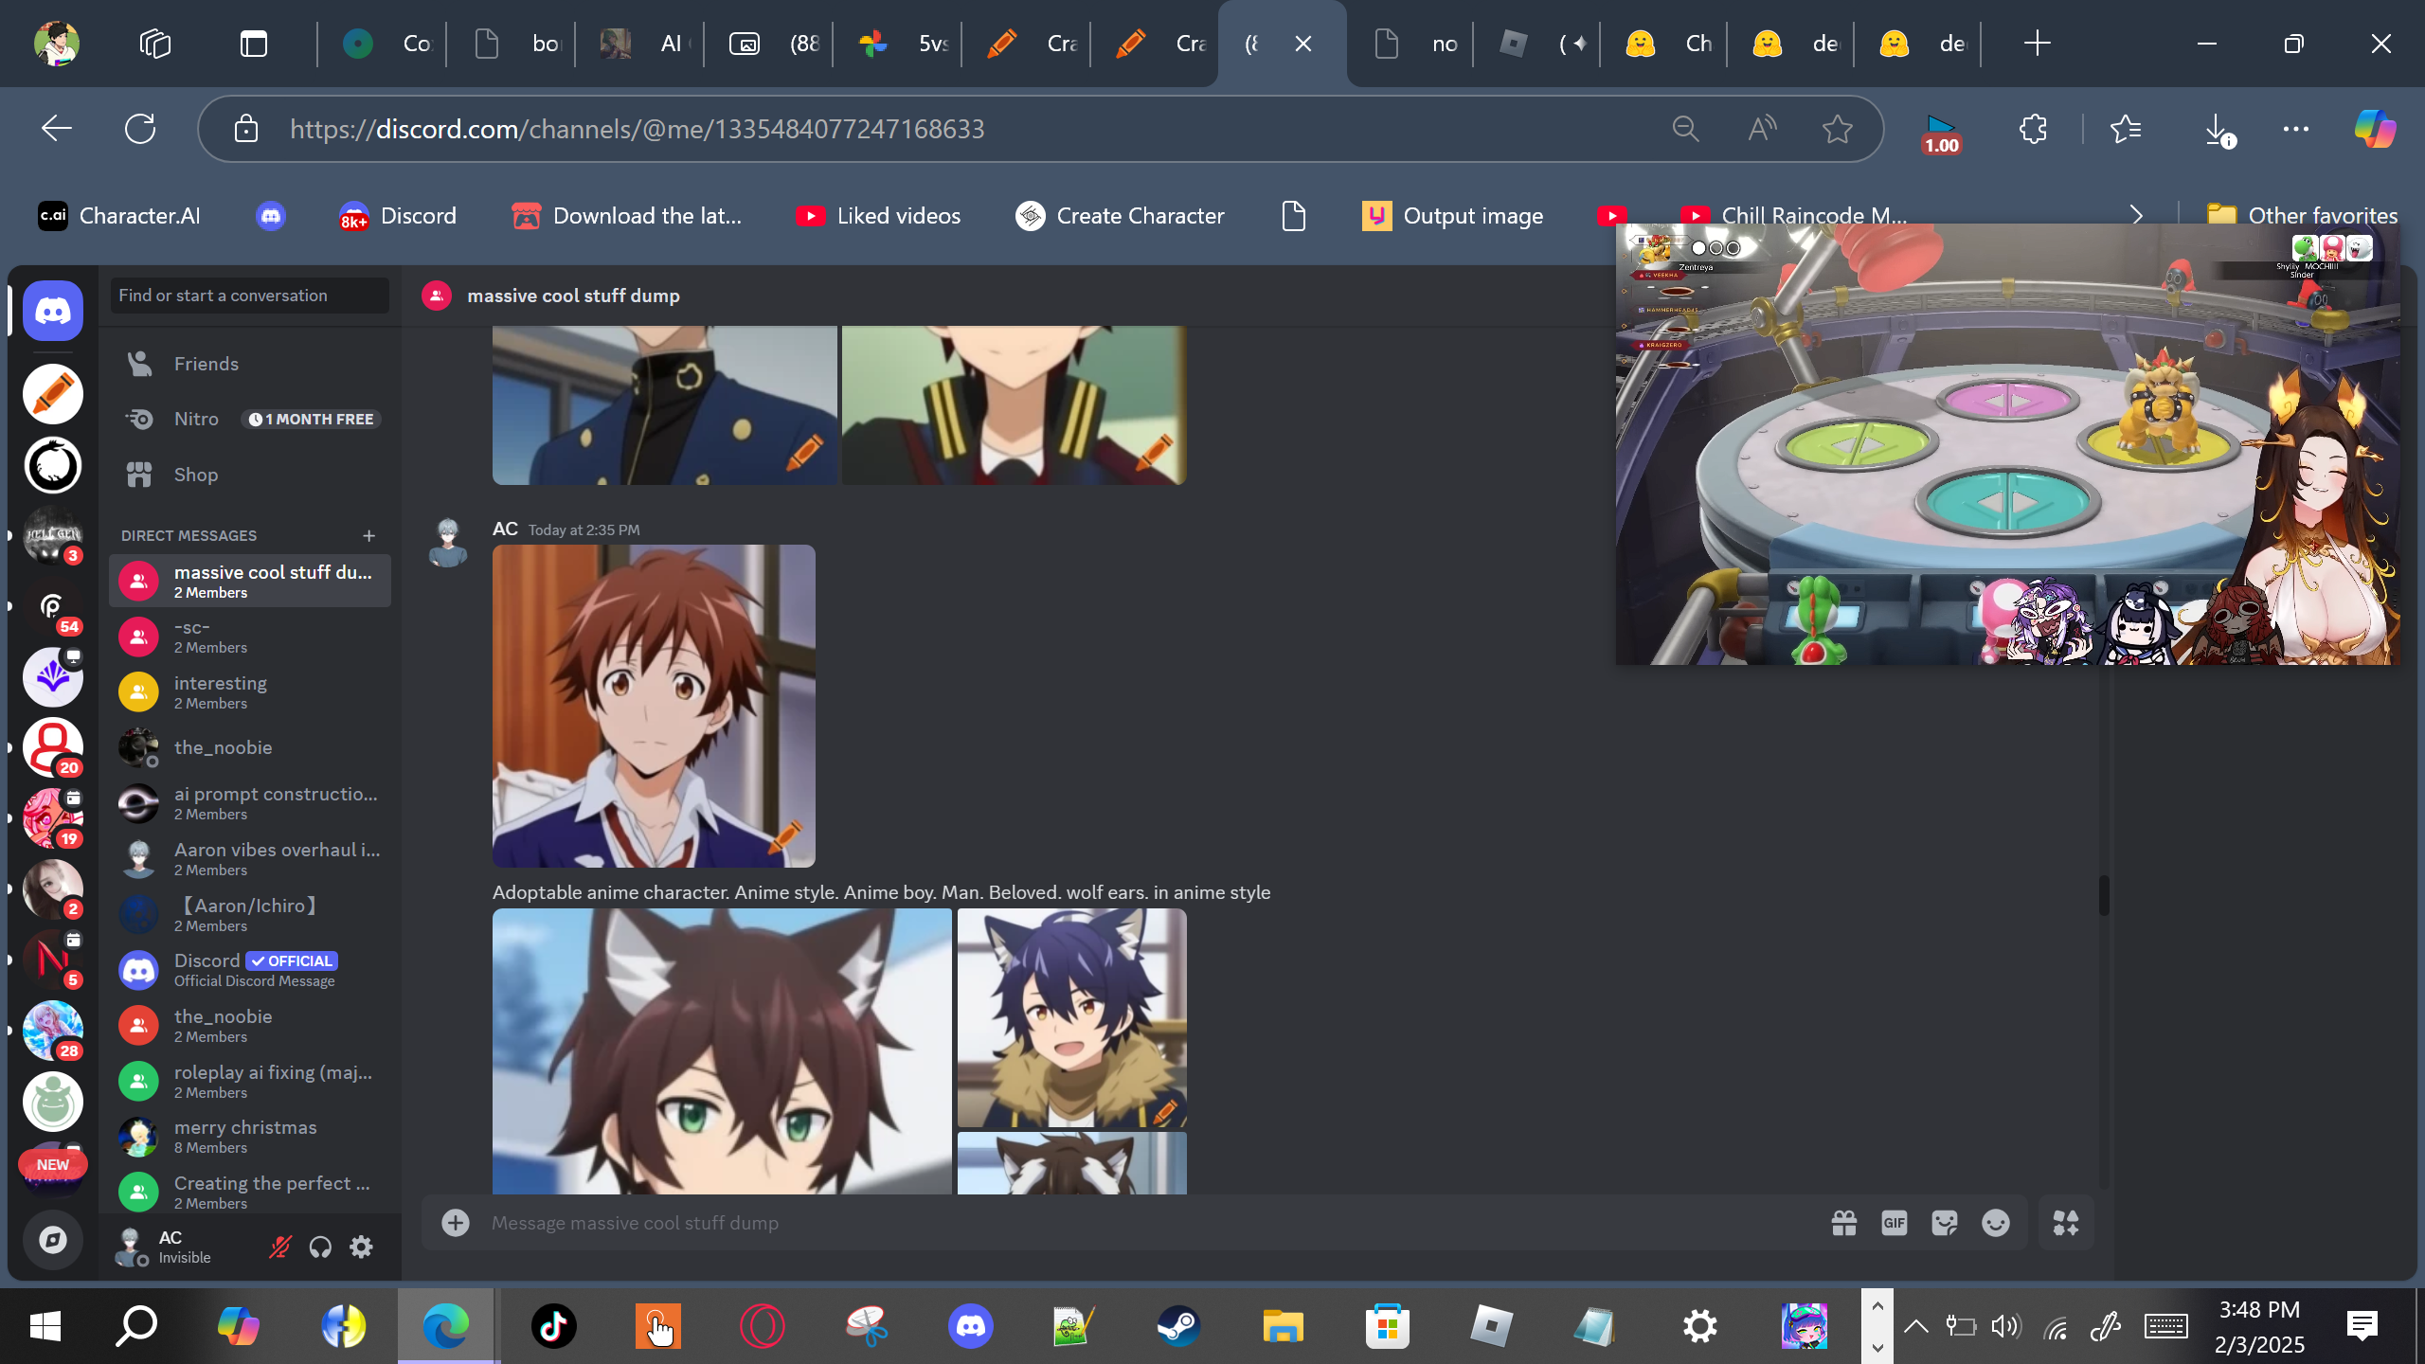Screen dimensions: 2425x1364
Task: Open the browser tab actions menu icon
Action: (x=254, y=44)
